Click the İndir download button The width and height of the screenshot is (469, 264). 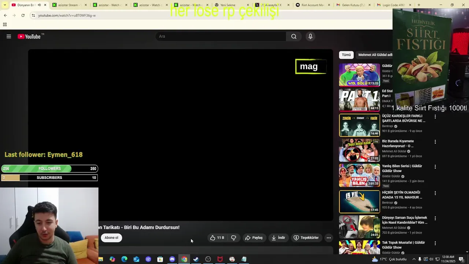(278, 238)
